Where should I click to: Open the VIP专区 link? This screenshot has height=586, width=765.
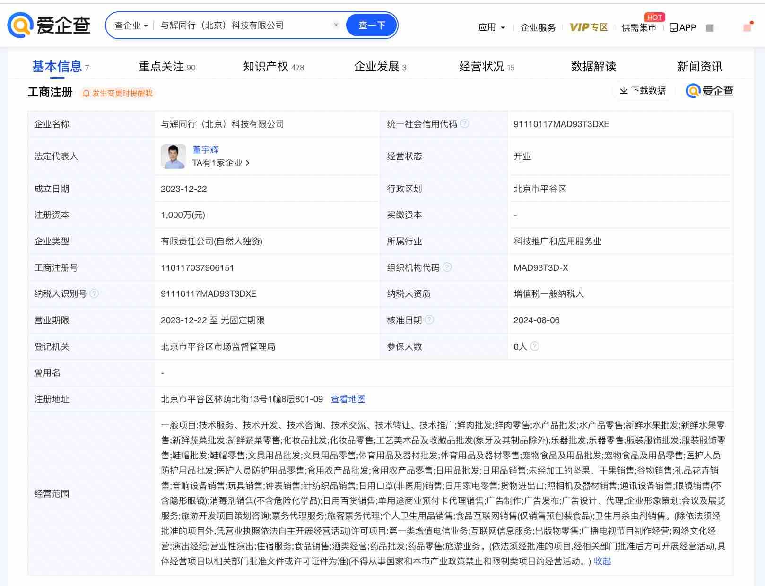589,27
